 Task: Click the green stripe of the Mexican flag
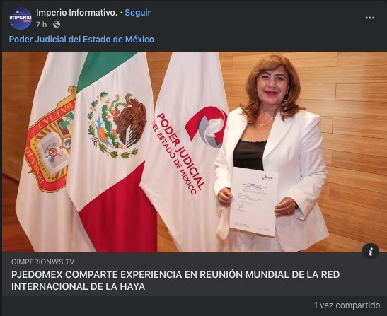point(105,69)
